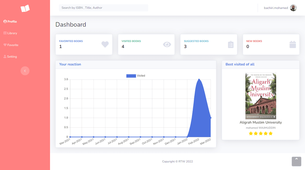
Task: Open the Profile sidebar item
Action: point(10,21)
